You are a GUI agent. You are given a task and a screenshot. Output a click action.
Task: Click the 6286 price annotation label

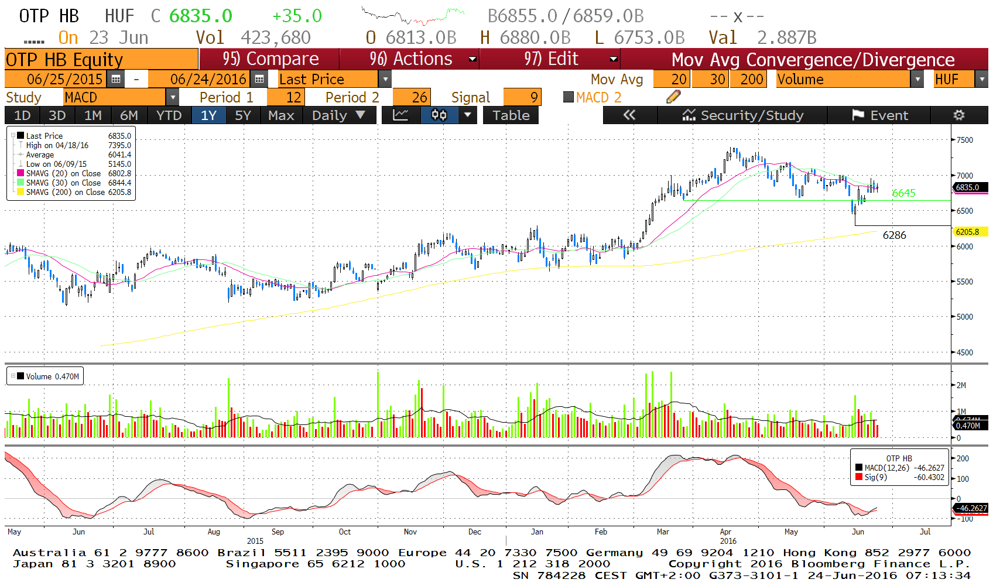tap(894, 235)
